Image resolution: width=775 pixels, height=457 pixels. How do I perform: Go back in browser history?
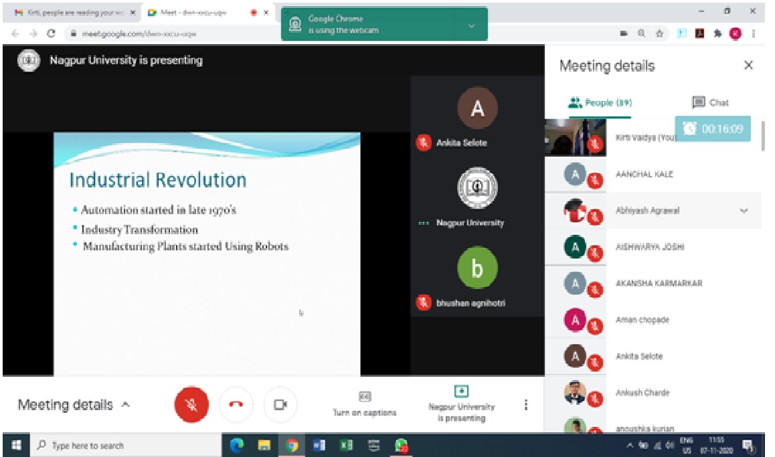click(x=15, y=33)
